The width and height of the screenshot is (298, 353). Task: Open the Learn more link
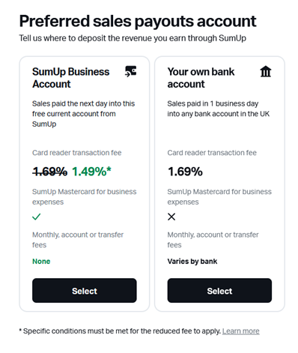click(x=241, y=331)
